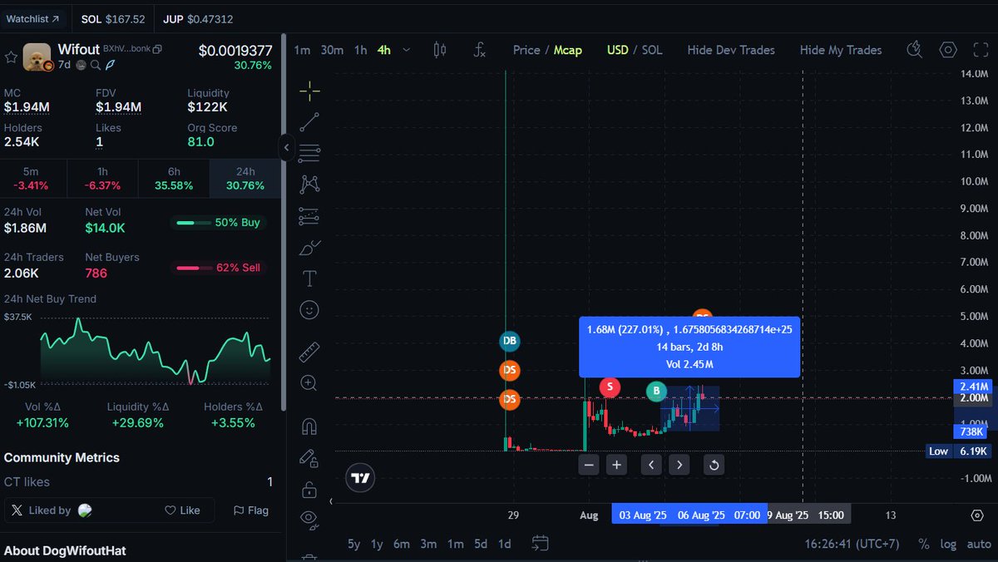Switch denomination to SOL
The height and width of the screenshot is (562, 998).
click(x=652, y=50)
